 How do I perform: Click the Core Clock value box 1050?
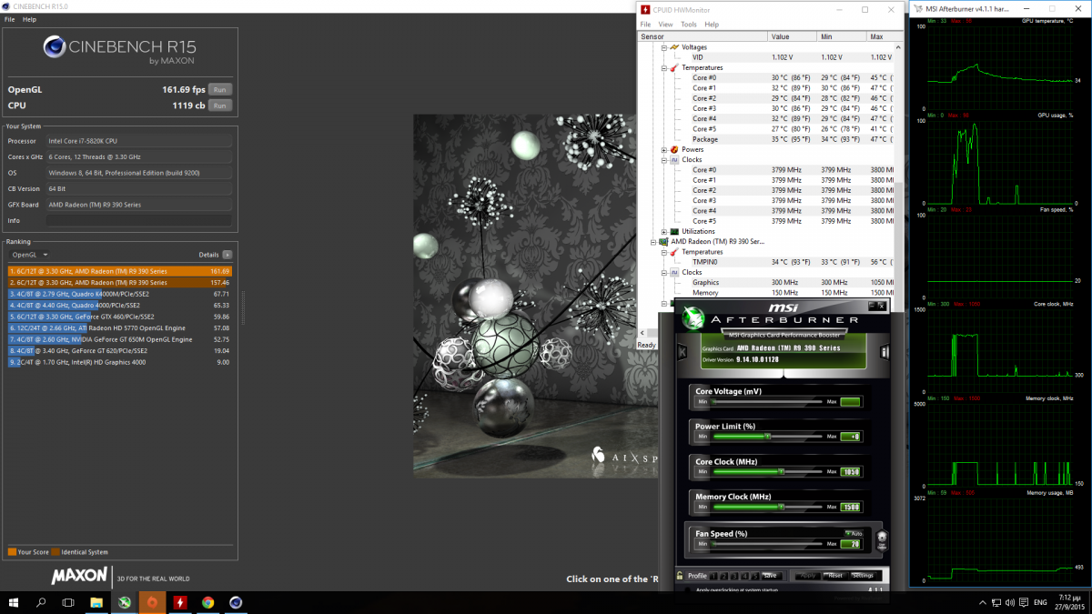click(x=850, y=471)
